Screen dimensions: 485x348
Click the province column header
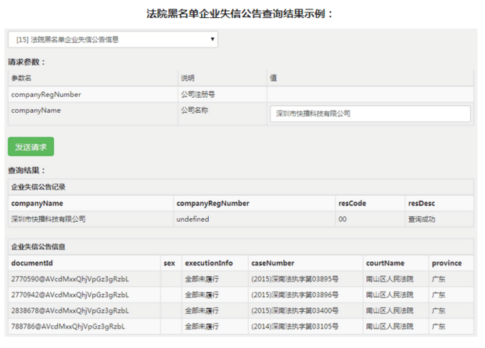point(447,263)
